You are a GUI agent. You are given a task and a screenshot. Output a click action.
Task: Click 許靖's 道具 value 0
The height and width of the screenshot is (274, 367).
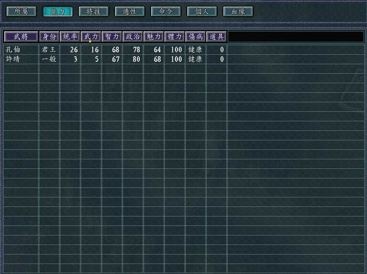pos(222,59)
